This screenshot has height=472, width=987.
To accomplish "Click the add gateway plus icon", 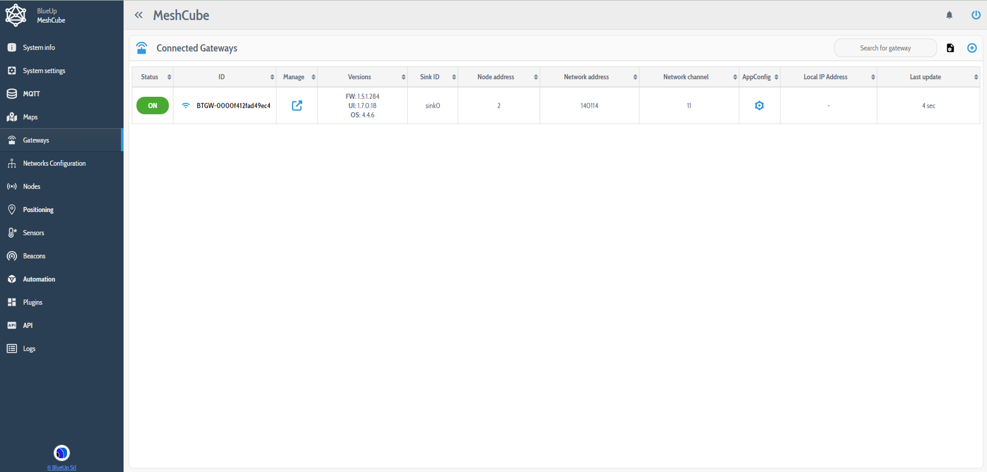I will [x=972, y=48].
